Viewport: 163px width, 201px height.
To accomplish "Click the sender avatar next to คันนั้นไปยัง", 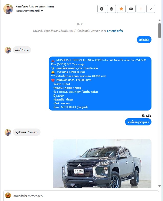I will [8, 50].
